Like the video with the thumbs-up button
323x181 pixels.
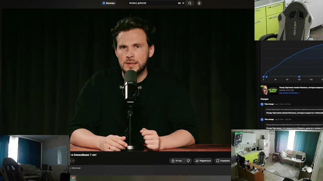point(177,161)
